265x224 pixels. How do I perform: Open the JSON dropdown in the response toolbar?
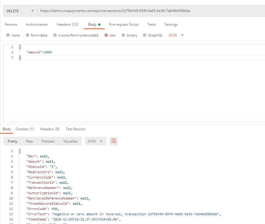[95, 141]
